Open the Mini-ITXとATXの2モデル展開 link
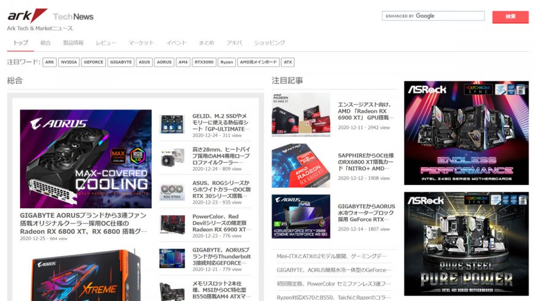The height and width of the screenshot is (301, 535). pyautogui.click(x=331, y=256)
